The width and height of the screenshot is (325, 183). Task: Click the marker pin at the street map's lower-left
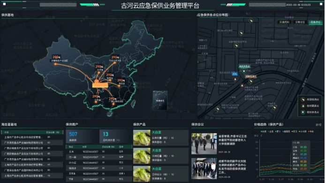218,109
